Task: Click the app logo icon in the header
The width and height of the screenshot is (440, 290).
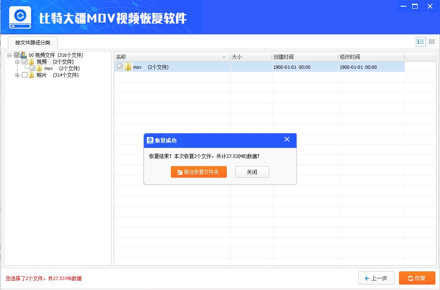Action: [x=20, y=17]
